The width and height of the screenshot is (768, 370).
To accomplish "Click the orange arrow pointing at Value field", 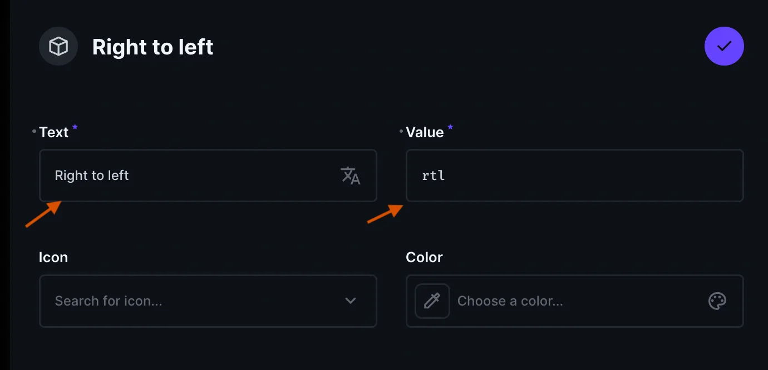I will (385, 214).
